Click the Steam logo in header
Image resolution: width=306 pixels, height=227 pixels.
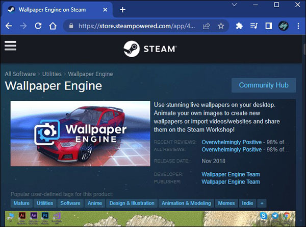[149, 49]
